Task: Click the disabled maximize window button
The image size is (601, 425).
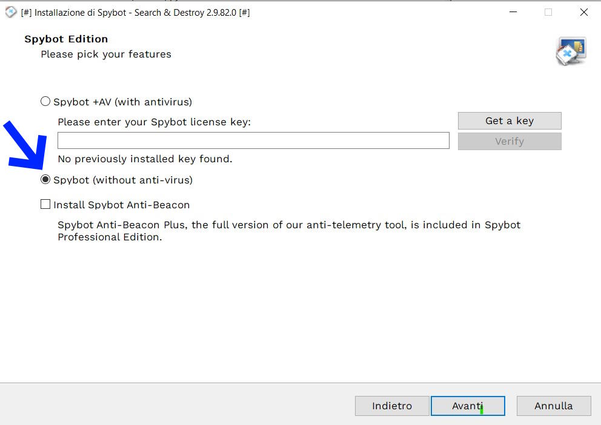Action: click(x=548, y=12)
